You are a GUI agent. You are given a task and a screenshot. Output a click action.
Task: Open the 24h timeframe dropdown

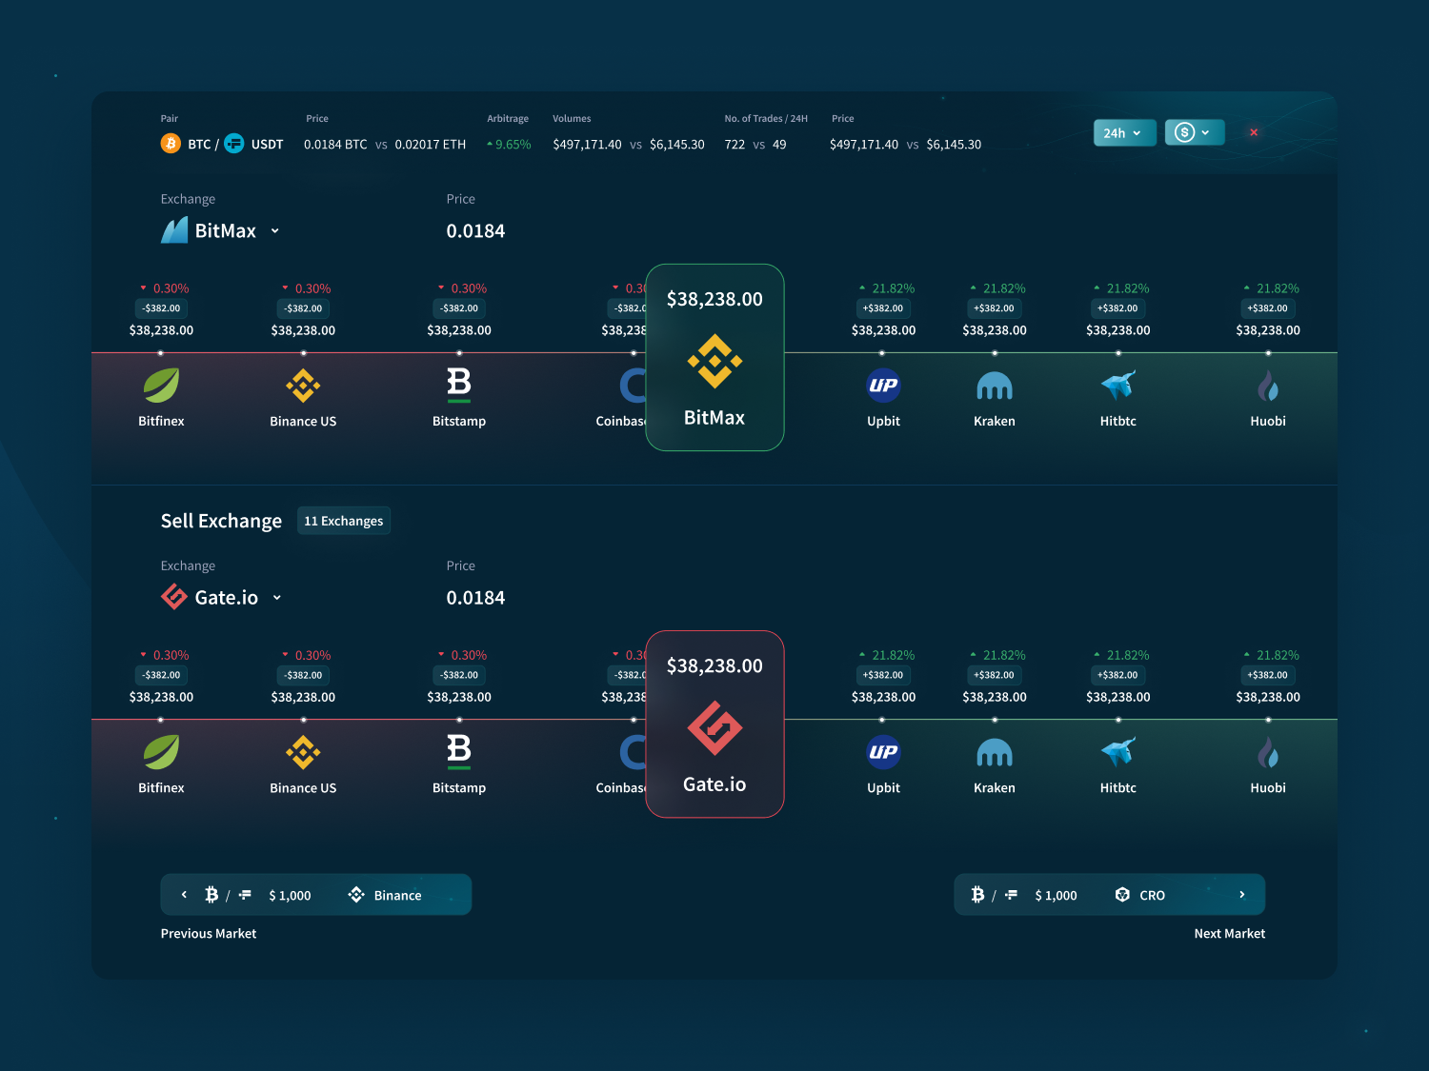click(1125, 132)
